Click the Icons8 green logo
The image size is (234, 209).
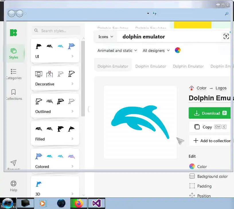pyautogui.click(x=13, y=33)
